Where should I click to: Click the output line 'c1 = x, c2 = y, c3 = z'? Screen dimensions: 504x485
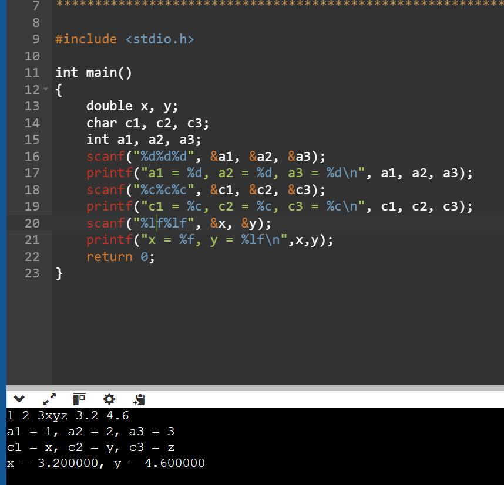tap(90, 447)
